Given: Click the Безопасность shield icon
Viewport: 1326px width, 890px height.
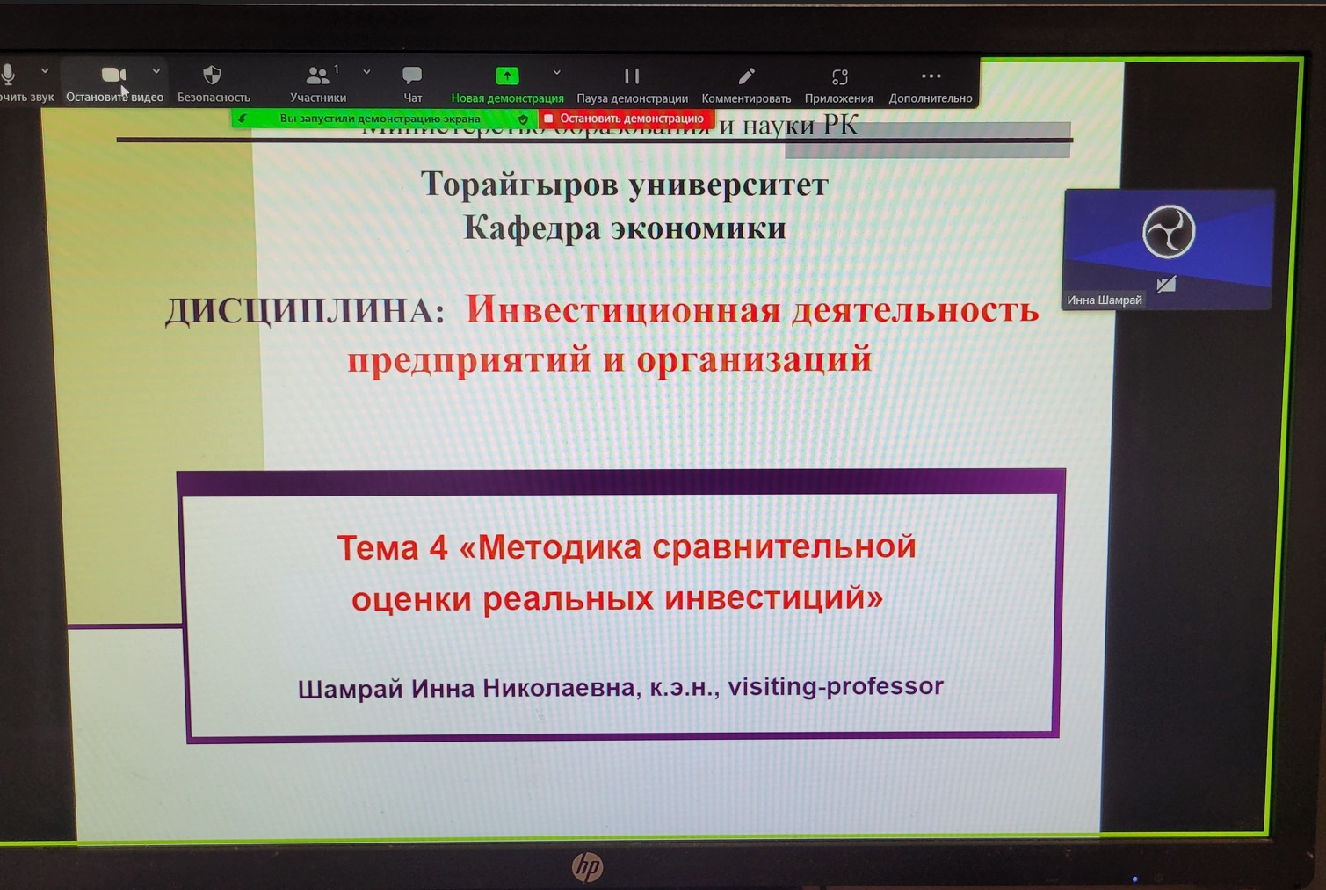Looking at the screenshot, I should pos(212,76).
